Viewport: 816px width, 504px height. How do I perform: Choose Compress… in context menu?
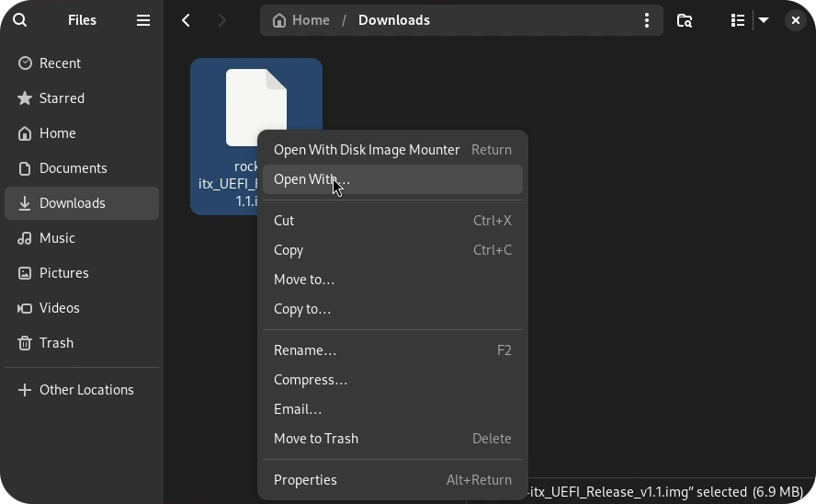point(392,380)
